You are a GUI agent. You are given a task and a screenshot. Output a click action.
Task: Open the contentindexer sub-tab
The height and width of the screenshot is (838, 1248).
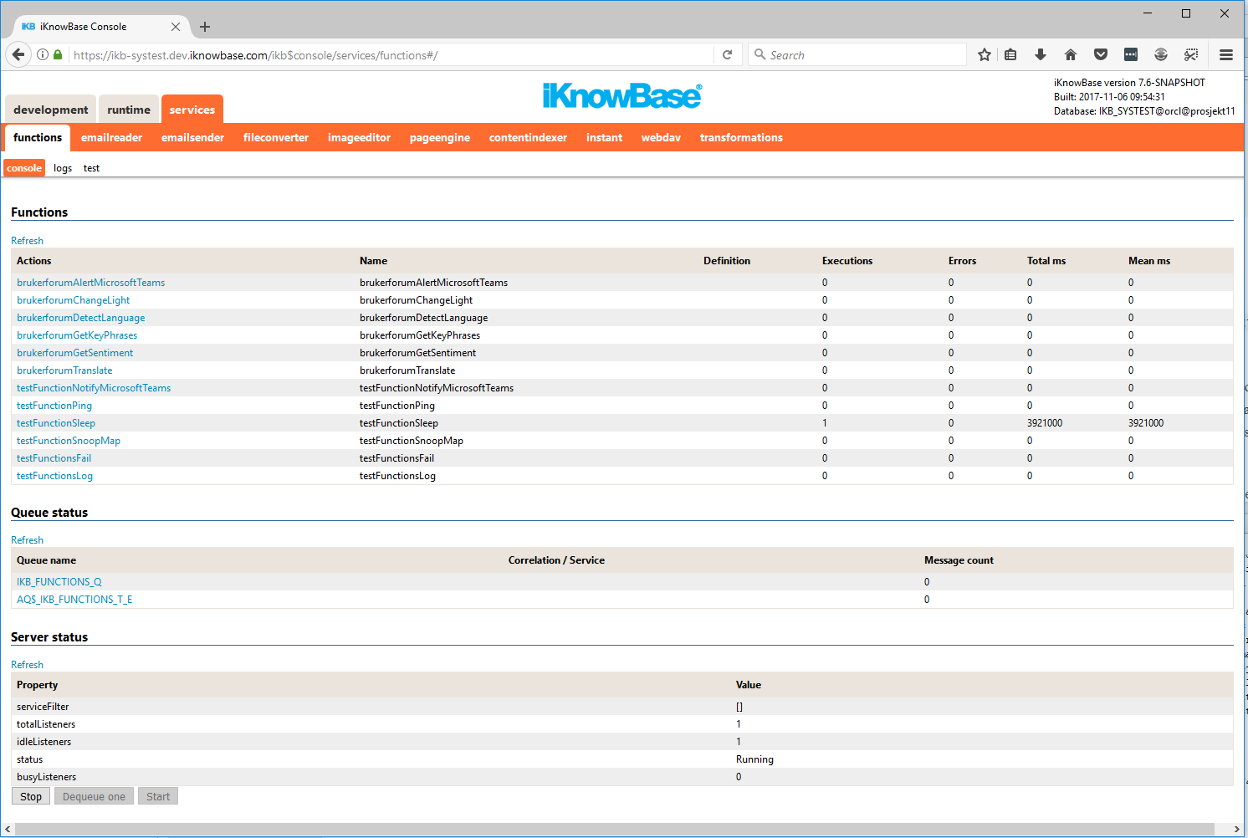(528, 138)
